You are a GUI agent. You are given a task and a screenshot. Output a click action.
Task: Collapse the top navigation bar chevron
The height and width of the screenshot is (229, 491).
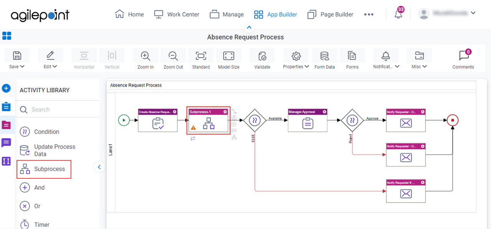(x=249, y=27)
